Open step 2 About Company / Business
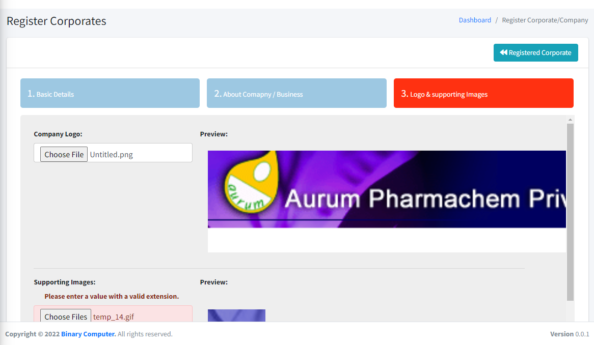Image resolution: width=594 pixels, height=345 pixels. [296, 93]
